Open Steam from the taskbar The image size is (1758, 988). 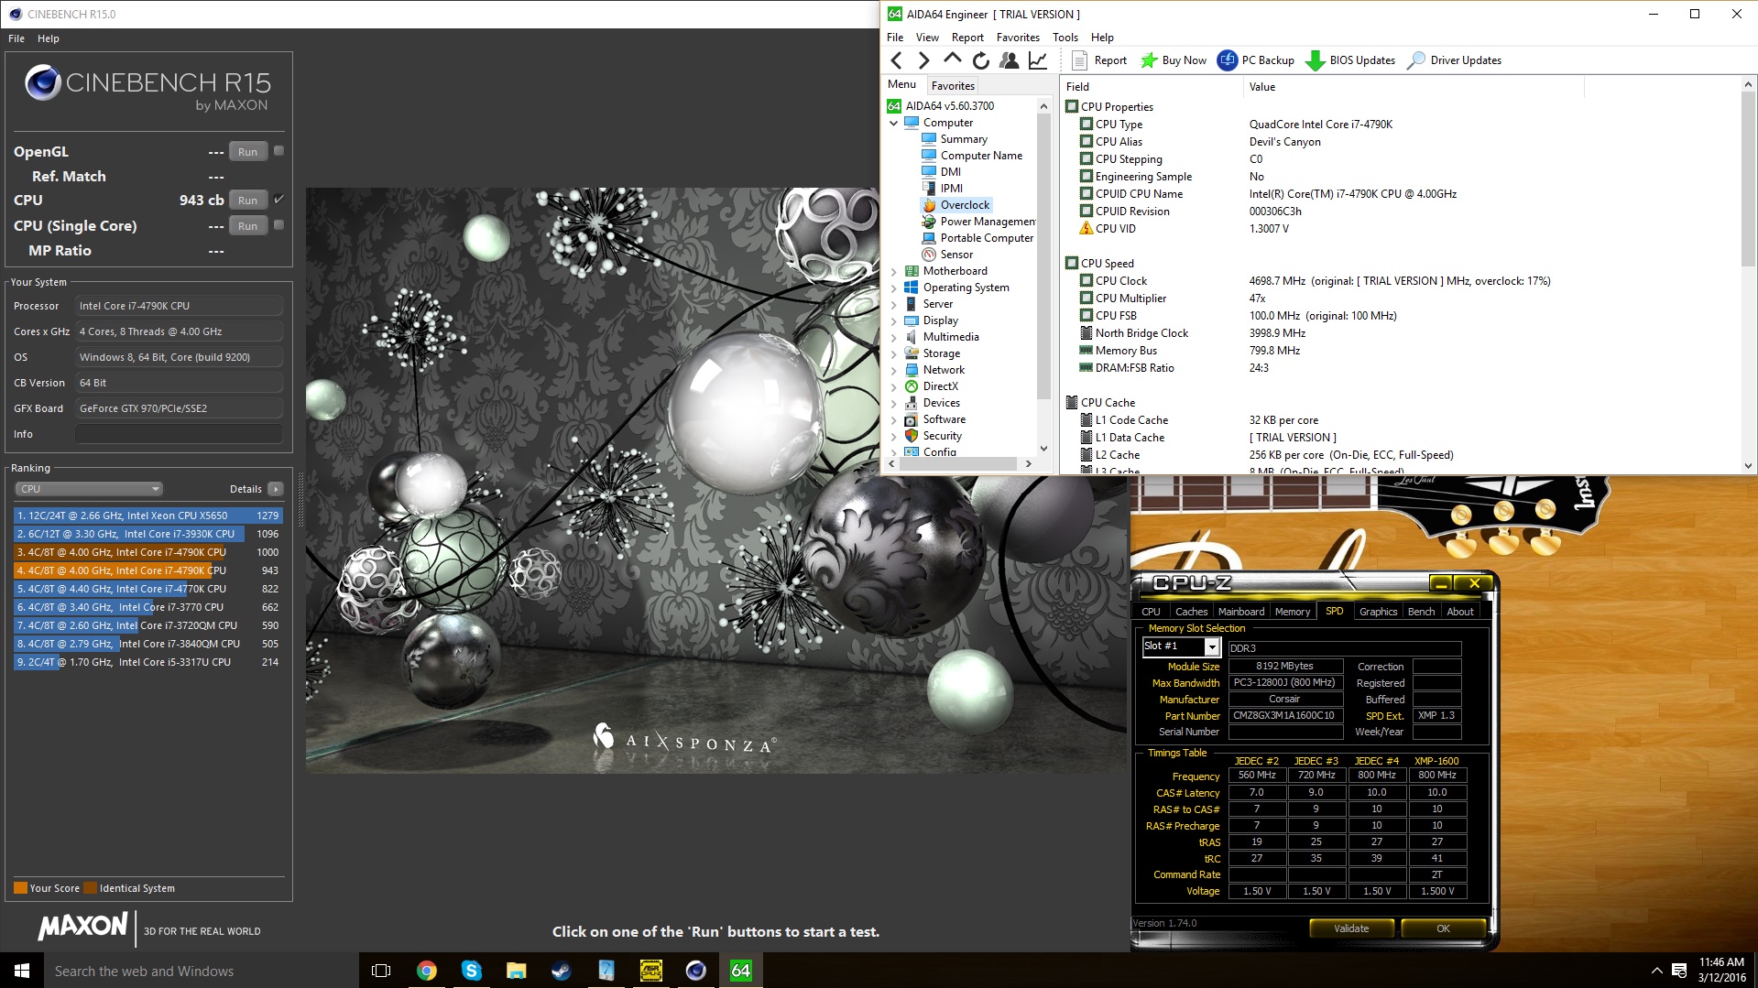coord(561,971)
